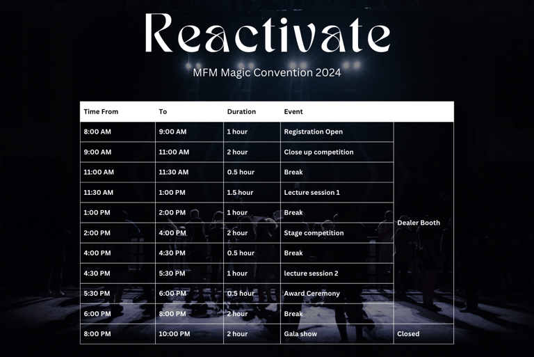Click the 'Closed' cell
This screenshot has height=357, width=534.
423,334
